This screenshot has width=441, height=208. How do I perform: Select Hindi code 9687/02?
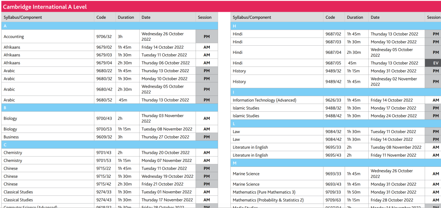[x=333, y=34]
